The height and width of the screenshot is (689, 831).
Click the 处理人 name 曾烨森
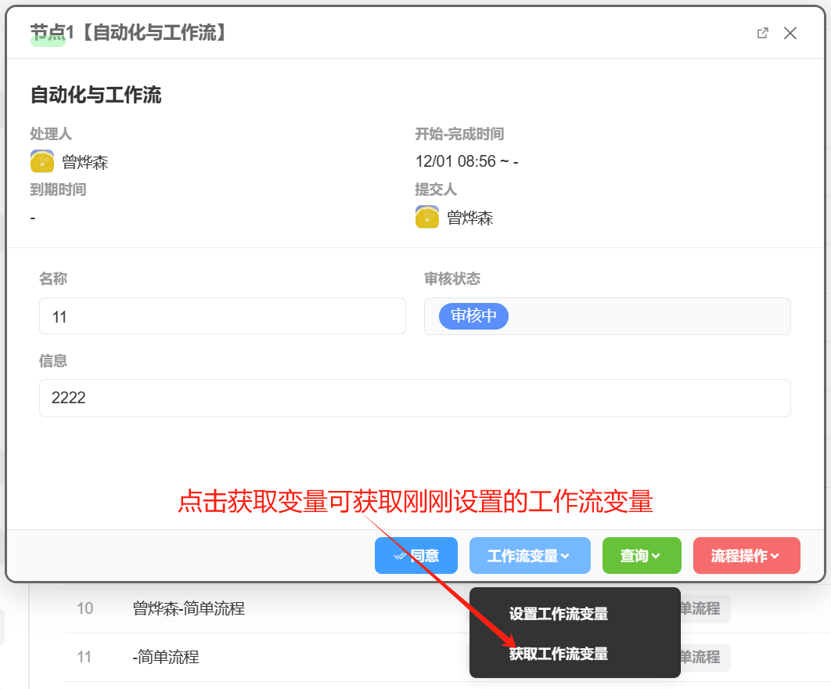85,163
